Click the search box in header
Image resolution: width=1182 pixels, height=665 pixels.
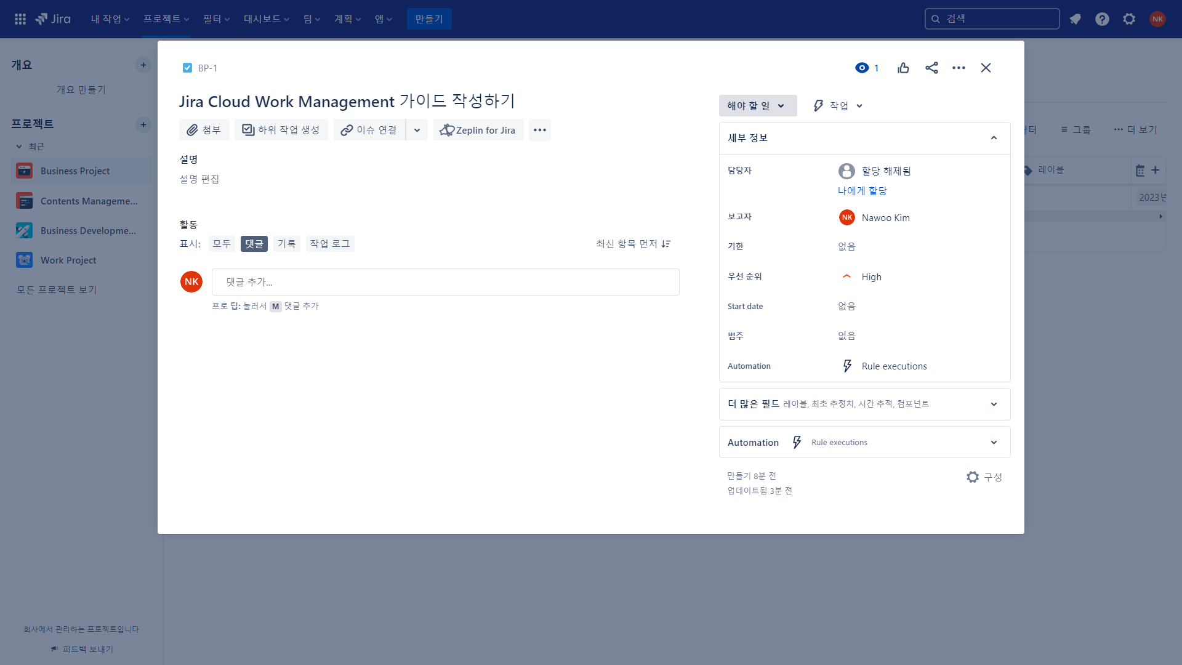992,18
